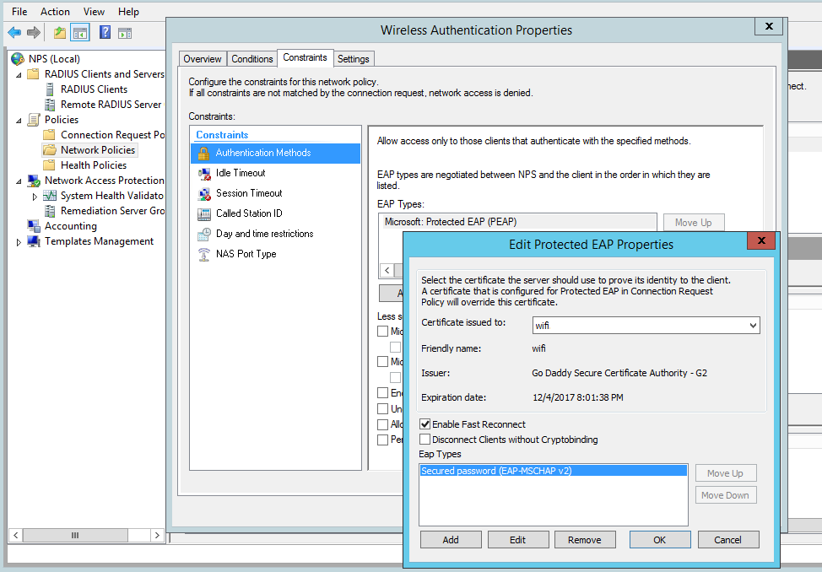Collapse the Policies tree node
The height and width of the screenshot is (572, 822).
(x=19, y=121)
